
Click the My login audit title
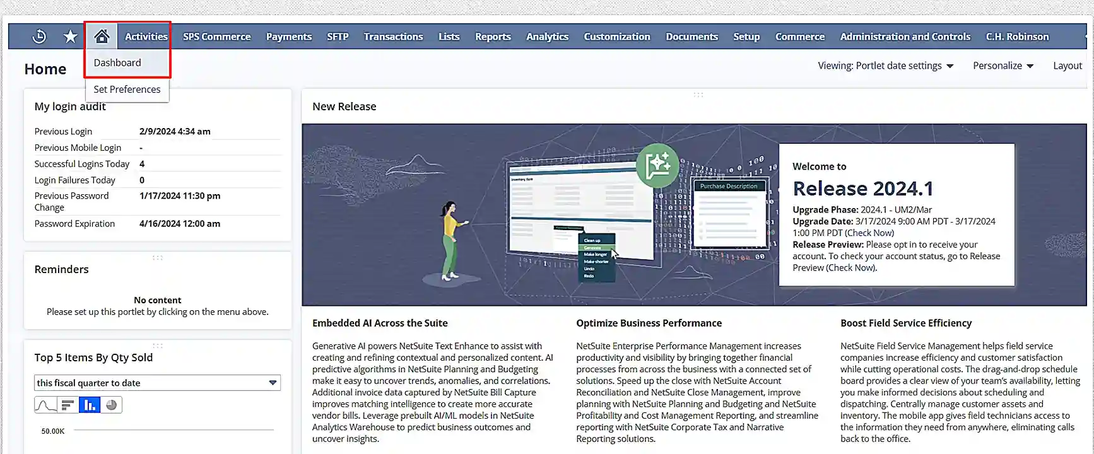[70, 107]
